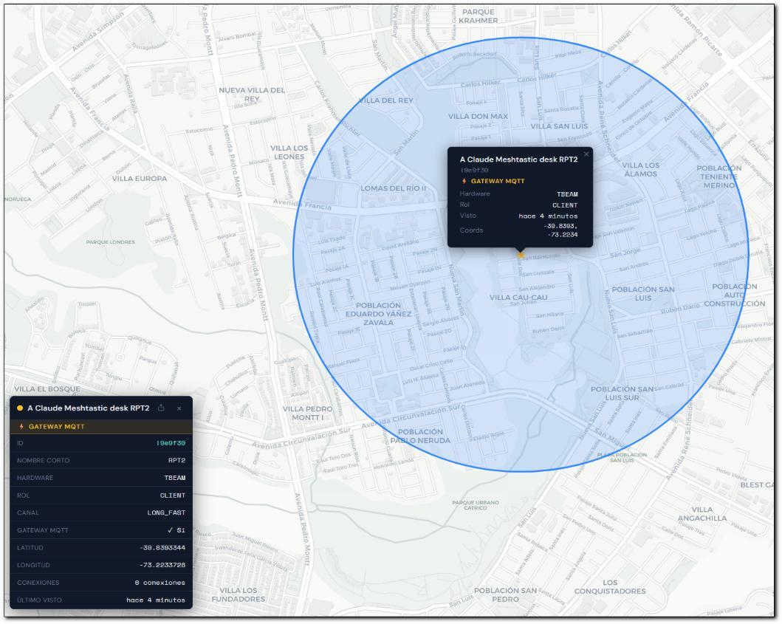
Task: Click the Villa Cau-Cau map label
Action: [x=518, y=298]
